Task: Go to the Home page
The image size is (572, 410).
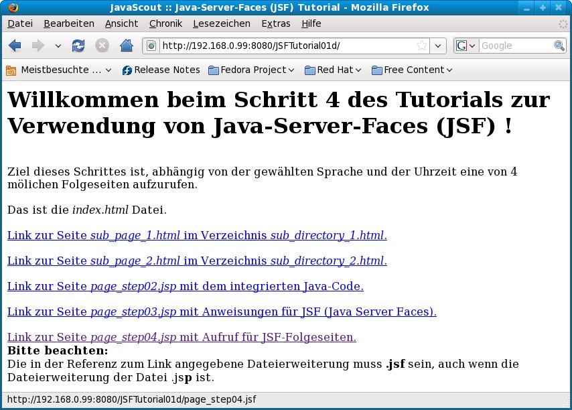Action: coord(126,46)
